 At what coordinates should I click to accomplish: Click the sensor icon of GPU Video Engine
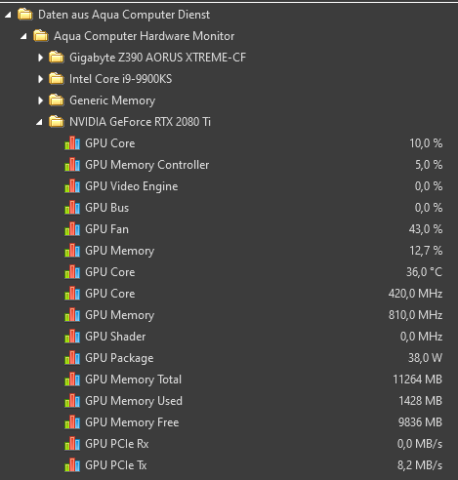(x=72, y=186)
